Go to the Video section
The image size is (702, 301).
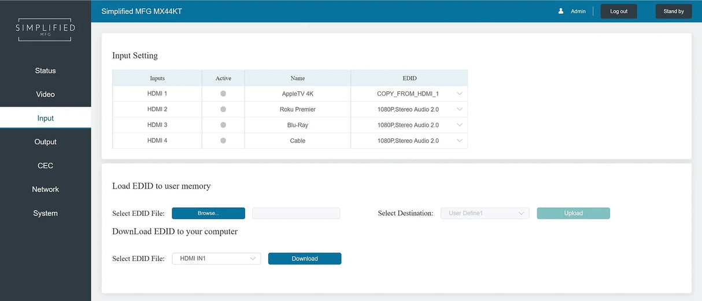(x=45, y=94)
